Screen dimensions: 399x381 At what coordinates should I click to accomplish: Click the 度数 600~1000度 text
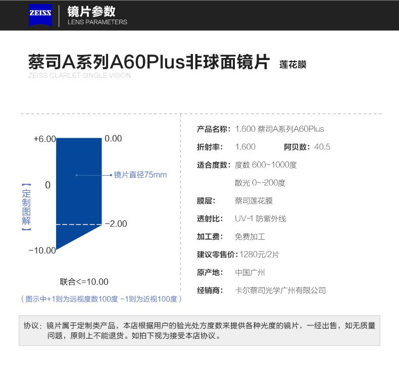click(266, 165)
